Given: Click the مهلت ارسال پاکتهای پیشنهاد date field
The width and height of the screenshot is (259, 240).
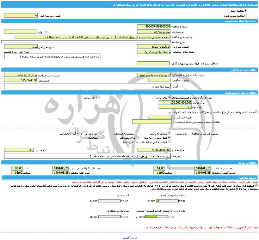Looking at the screenshot, I should (60, 168).
